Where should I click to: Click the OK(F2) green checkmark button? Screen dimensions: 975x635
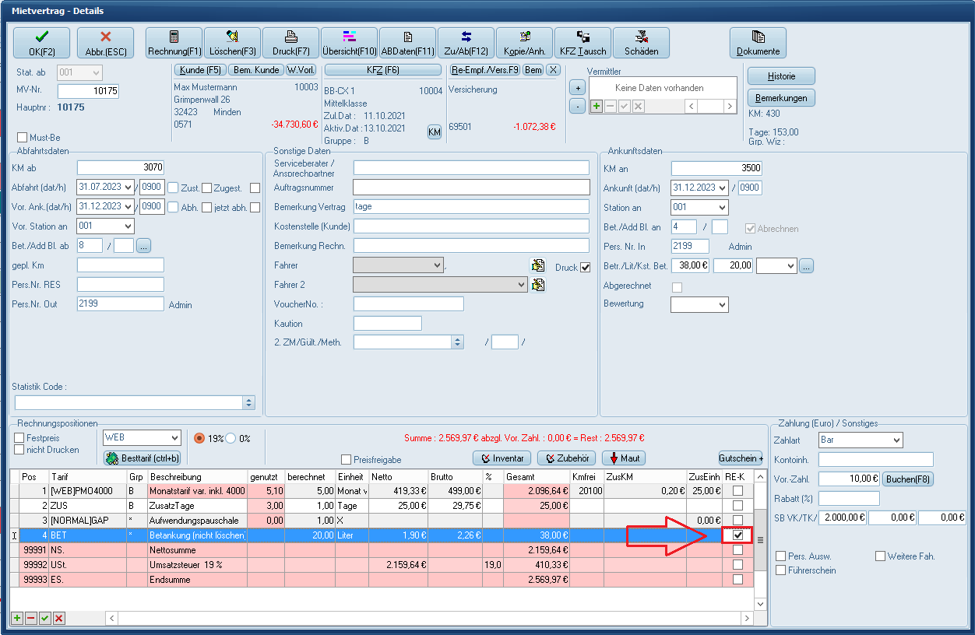click(x=41, y=43)
